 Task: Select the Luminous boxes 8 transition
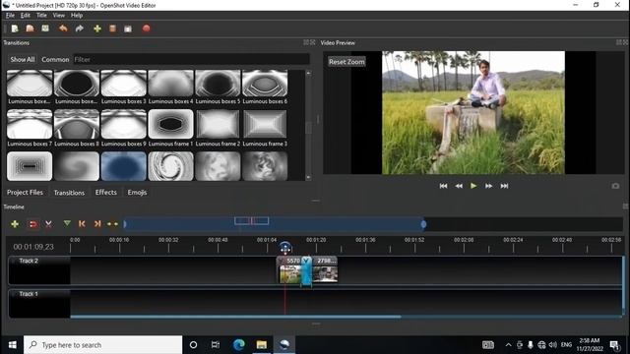(x=77, y=128)
